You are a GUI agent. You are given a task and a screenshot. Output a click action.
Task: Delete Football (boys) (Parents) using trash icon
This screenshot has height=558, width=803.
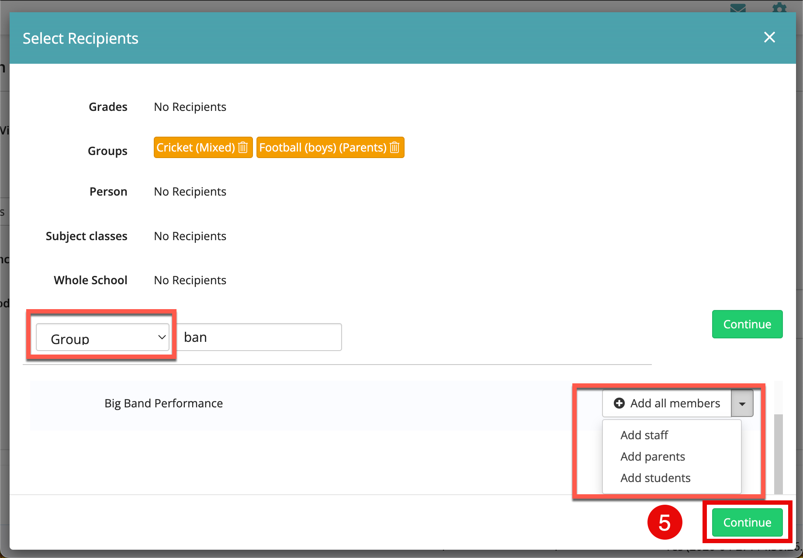[395, 148]
